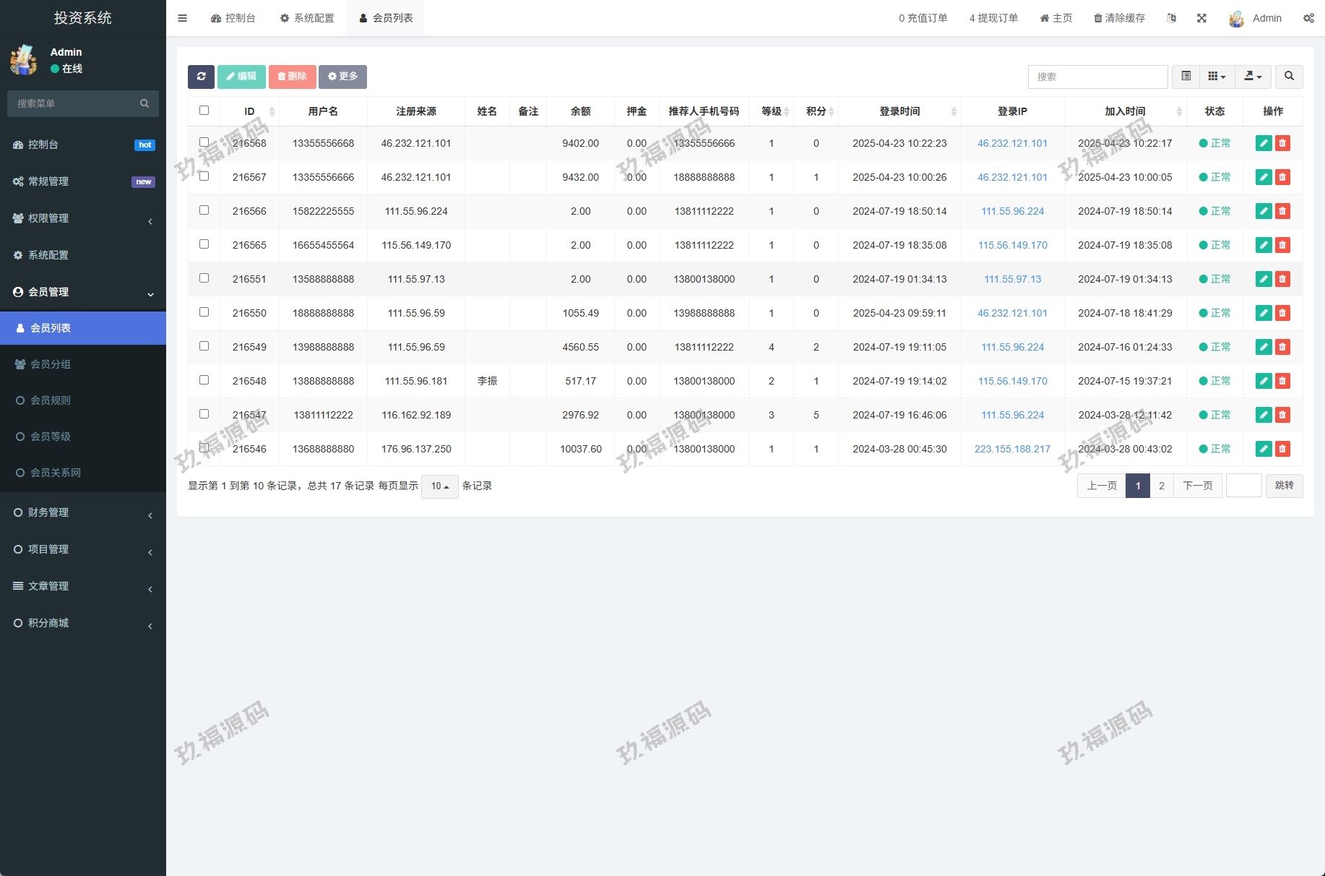
Task: Click the table search input field
Action: [1097, 77]
